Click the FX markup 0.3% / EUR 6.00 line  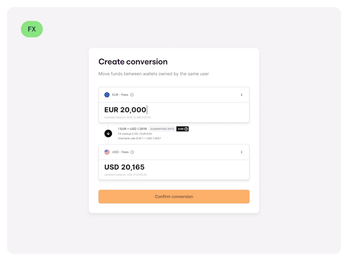(x=135, y=133)
